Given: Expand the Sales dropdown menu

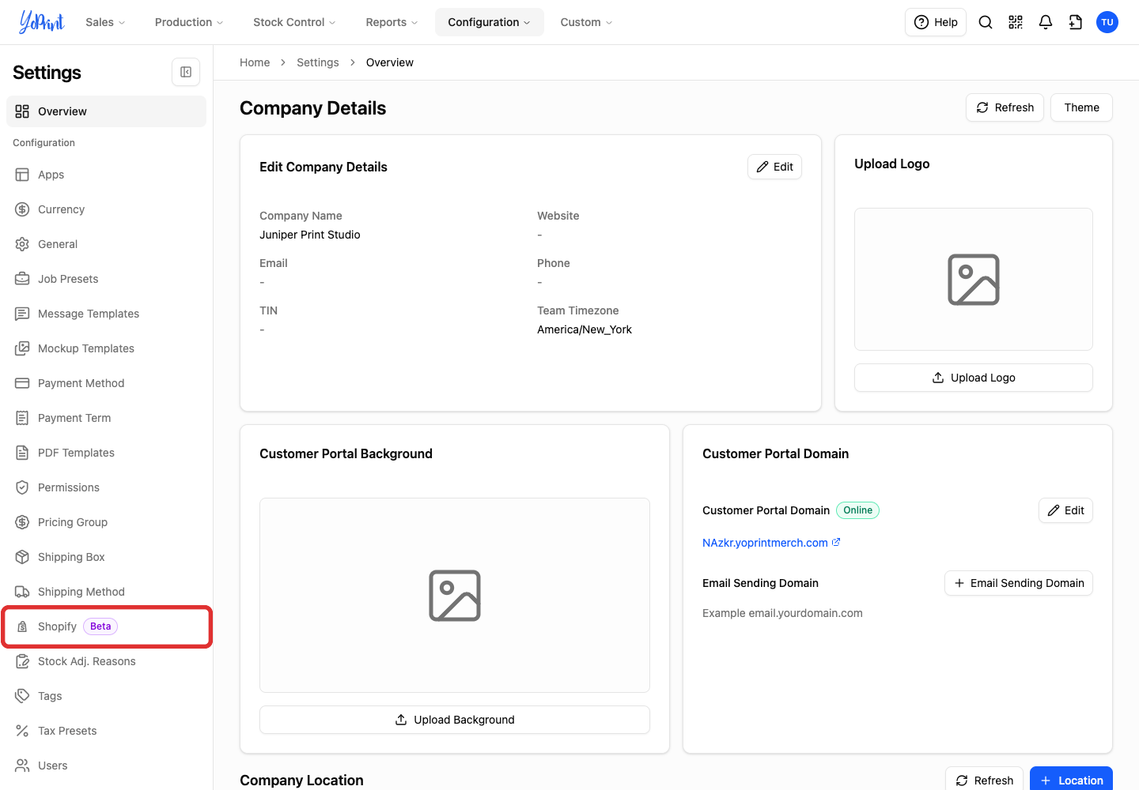Looking at the screenshot, I should (105, 22).
